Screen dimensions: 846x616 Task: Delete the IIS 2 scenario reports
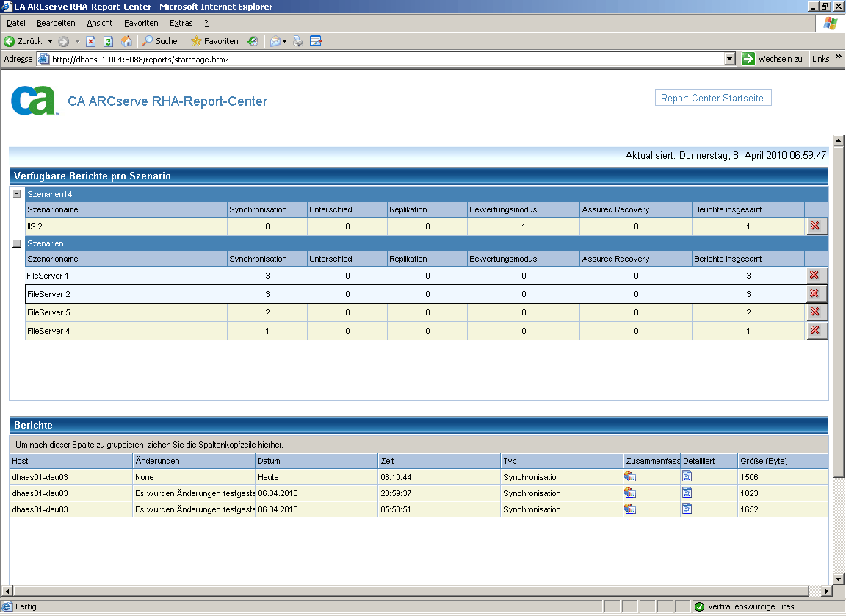pos(814,226)
